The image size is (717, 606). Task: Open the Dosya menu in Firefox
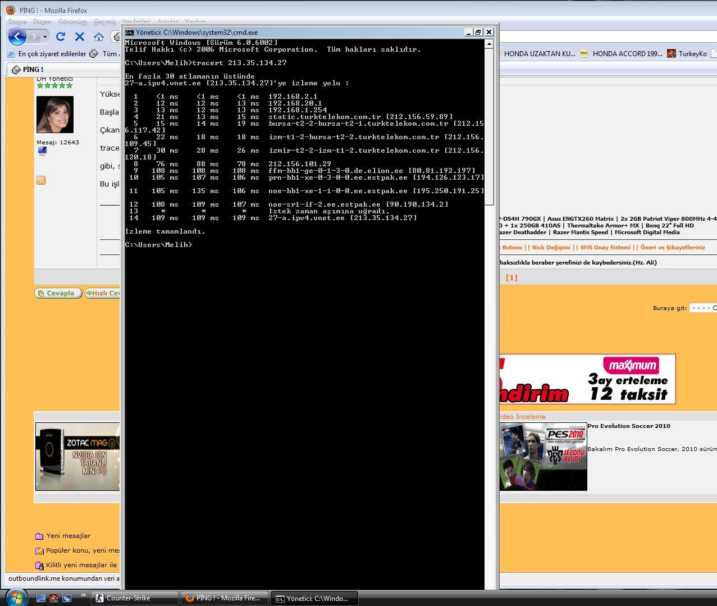[x=17, y=22]
